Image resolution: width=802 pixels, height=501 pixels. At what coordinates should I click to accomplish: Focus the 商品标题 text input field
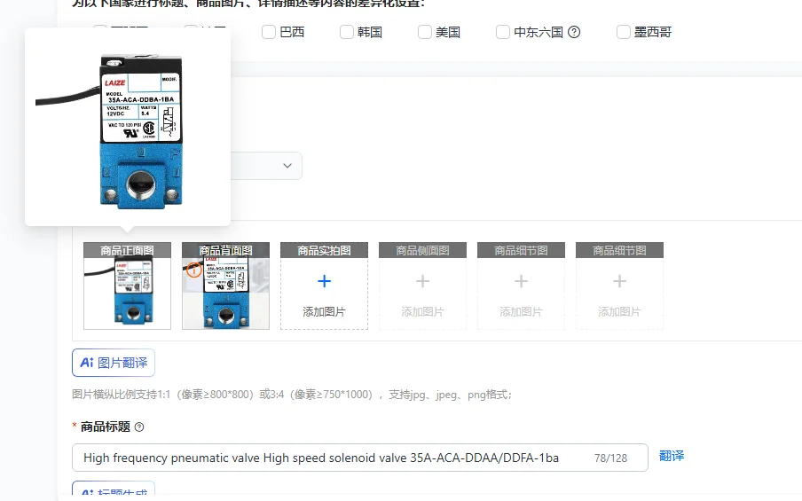(360, 458)
